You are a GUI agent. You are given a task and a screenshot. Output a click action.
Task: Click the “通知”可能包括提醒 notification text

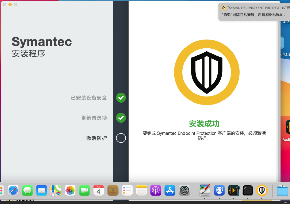253,14
